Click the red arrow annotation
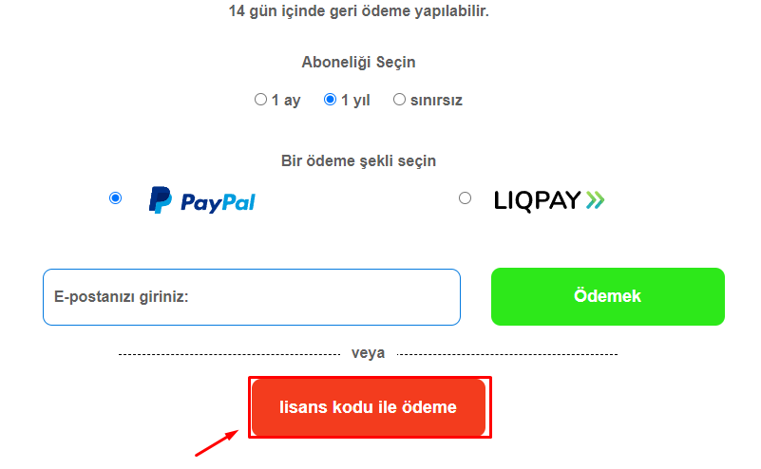The height and width of the screenshot is (469, 761). click(x=217, y=442)
